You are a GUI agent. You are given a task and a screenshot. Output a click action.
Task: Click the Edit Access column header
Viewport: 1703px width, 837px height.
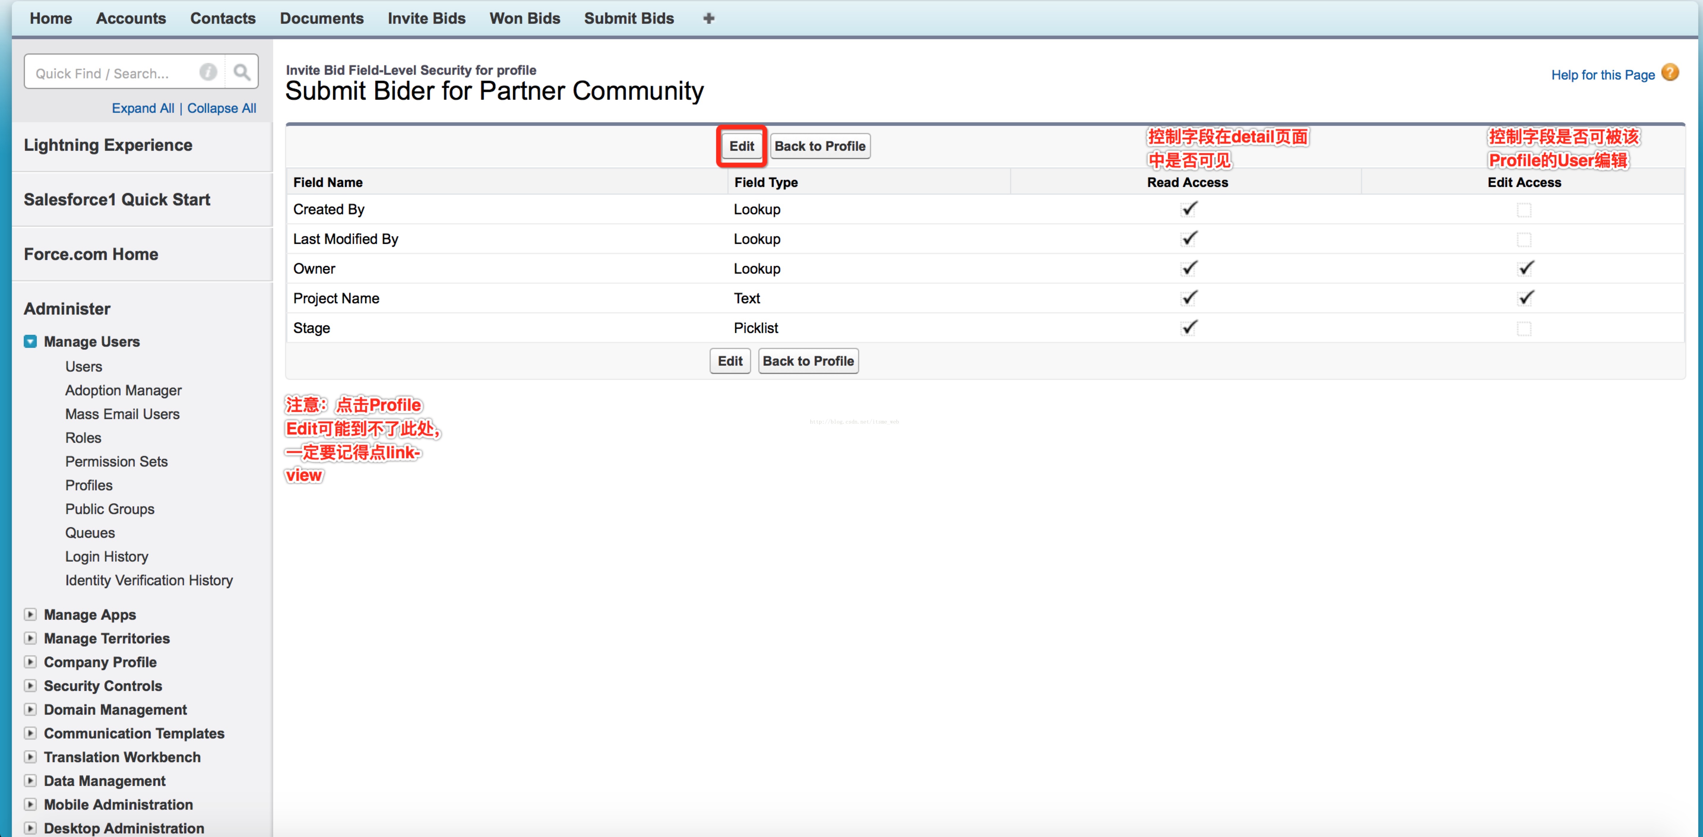[1524, 183]
